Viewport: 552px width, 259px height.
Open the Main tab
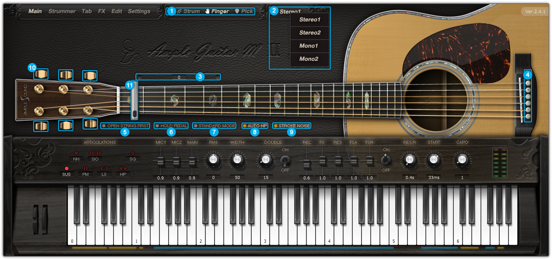click(35, 11)
